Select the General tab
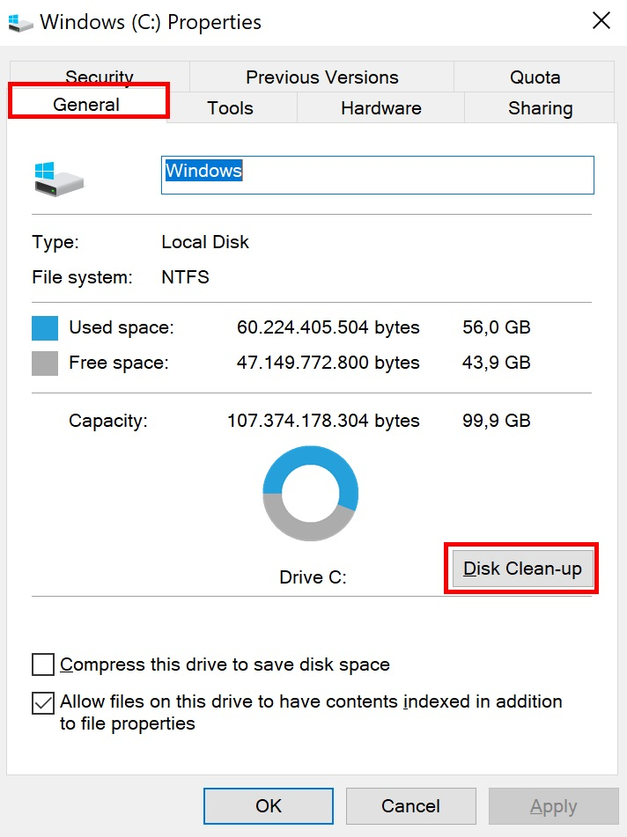 86,105
